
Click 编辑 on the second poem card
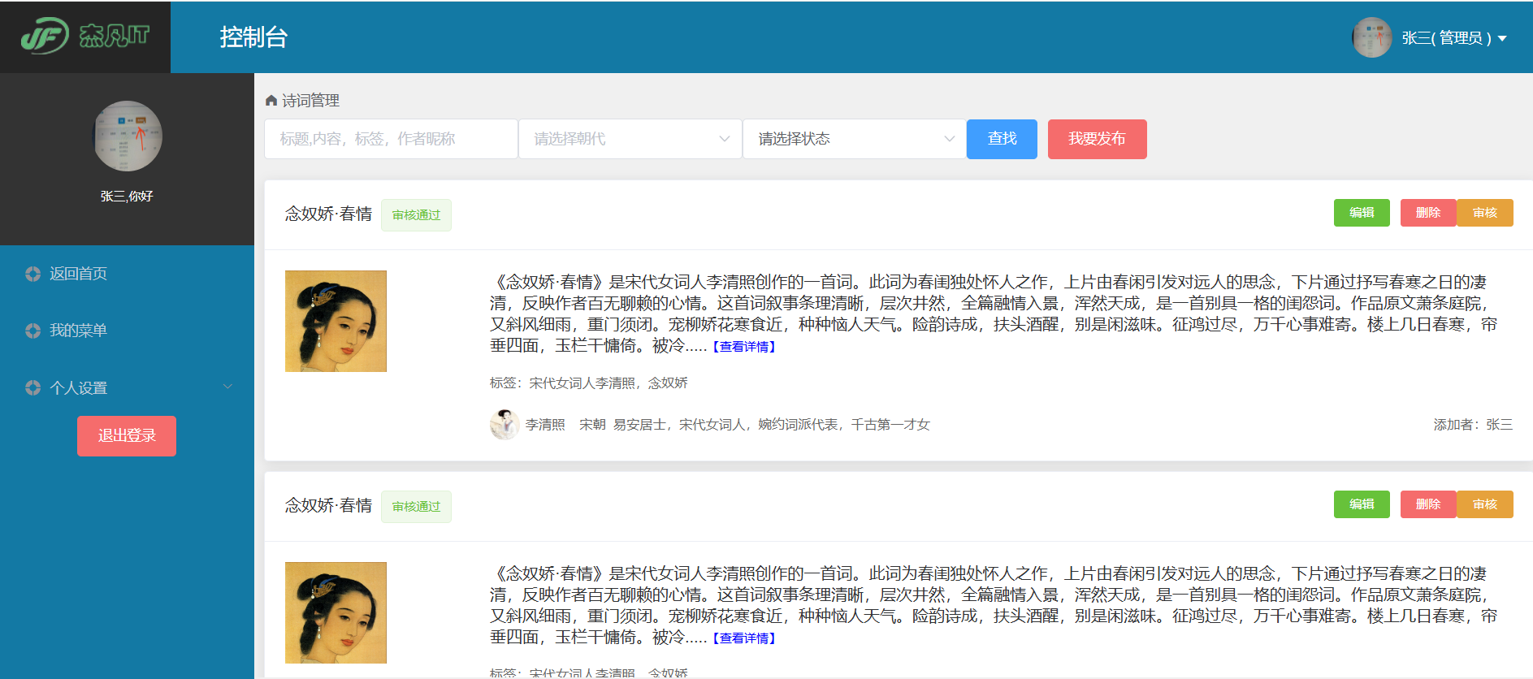pos(1362,504)
